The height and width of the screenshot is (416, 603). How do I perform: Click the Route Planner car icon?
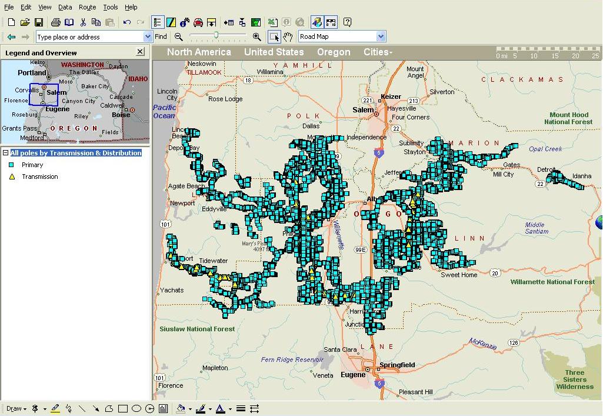coord(198,22)
